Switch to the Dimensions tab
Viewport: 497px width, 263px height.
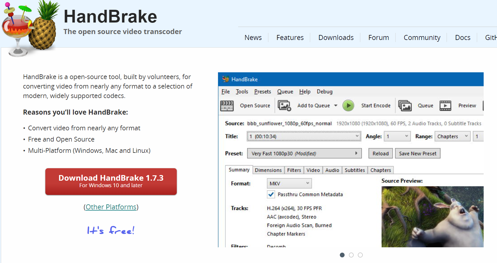(x=268, y=170)
